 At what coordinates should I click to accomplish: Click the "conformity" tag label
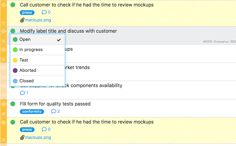coord(32,111)
